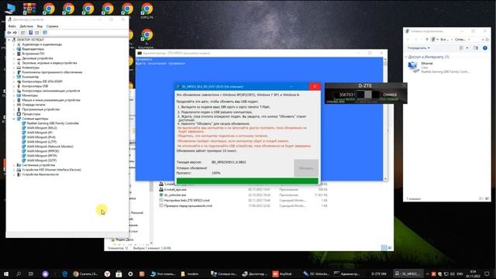
Task: Select dc_unlocker.exe in file explorer
Action: [x=175, y=195]
